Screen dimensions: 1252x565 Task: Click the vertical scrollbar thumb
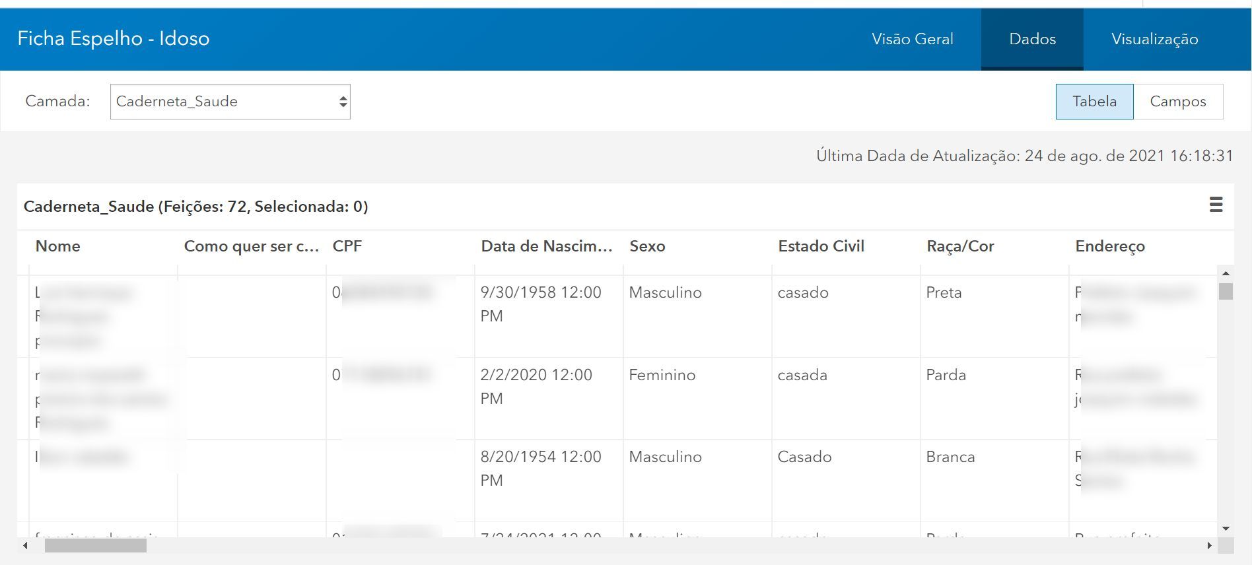coord(1226,291)
